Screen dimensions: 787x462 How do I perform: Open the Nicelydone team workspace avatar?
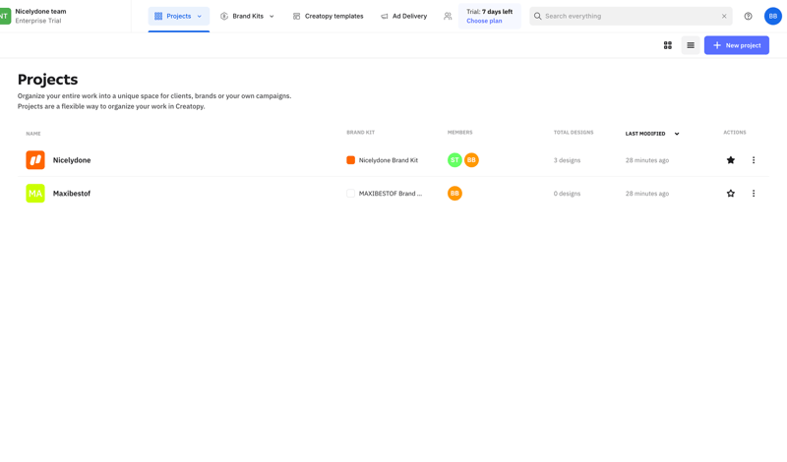[x=5, y=16]
